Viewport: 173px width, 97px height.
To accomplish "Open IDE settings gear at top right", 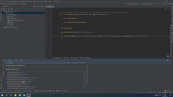I will click(x=172, y=4).
